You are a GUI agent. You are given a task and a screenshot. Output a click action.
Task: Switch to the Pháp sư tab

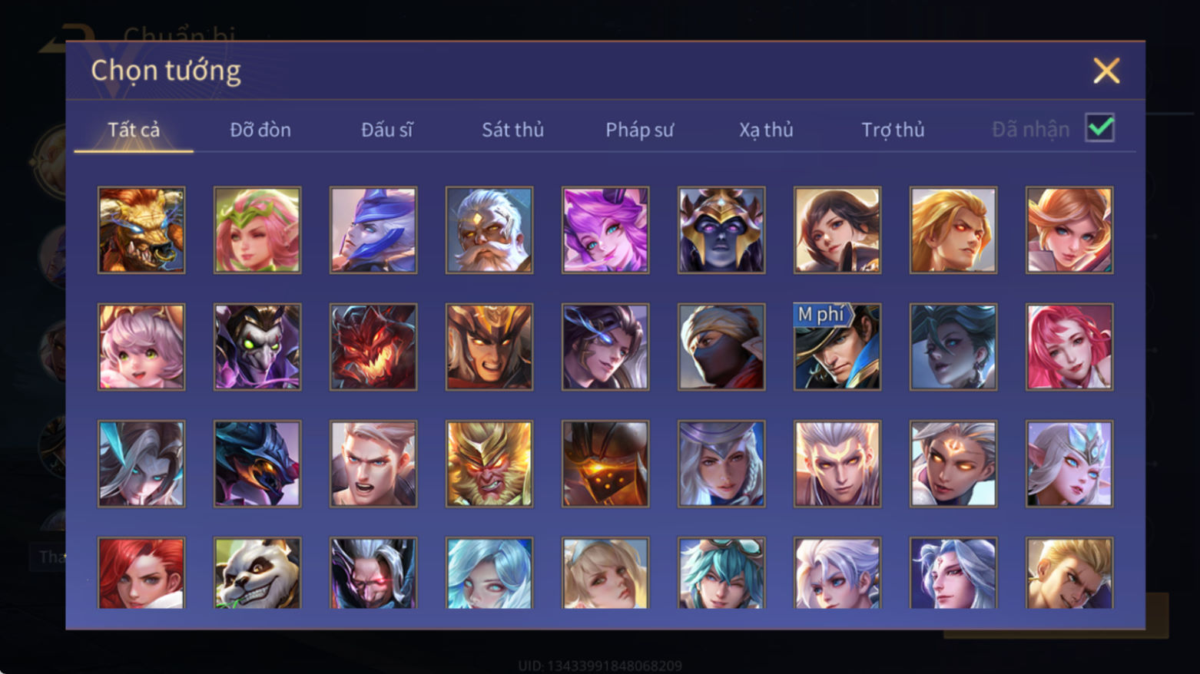point(639,130)
